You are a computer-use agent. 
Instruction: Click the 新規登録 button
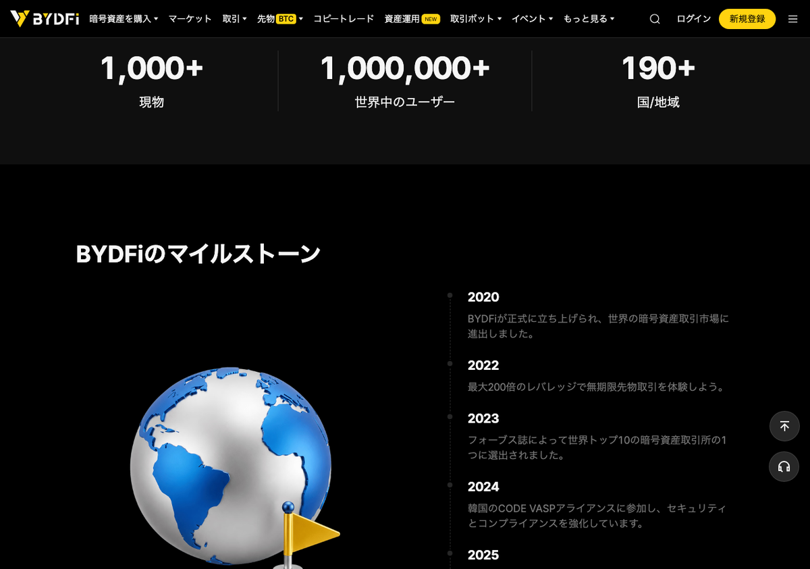click(x=747, y=19)
